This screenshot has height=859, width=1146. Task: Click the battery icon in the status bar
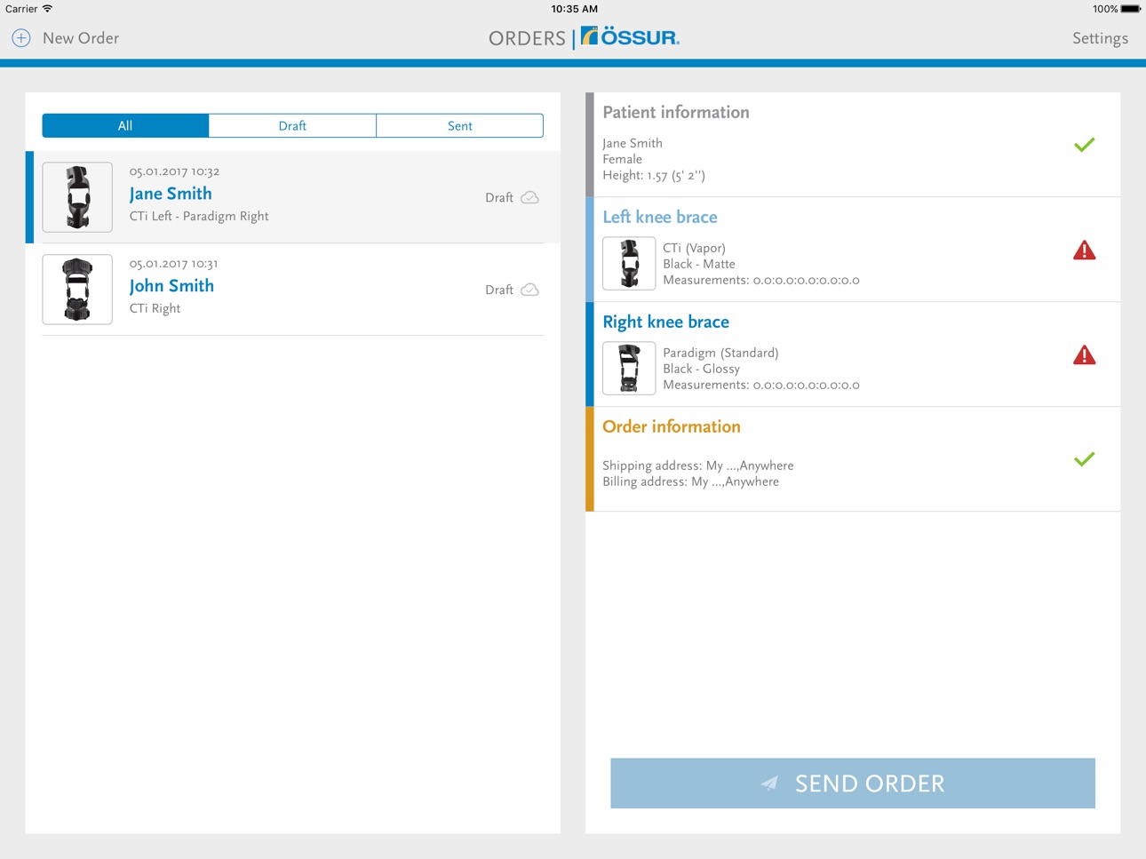(1131, 9)
